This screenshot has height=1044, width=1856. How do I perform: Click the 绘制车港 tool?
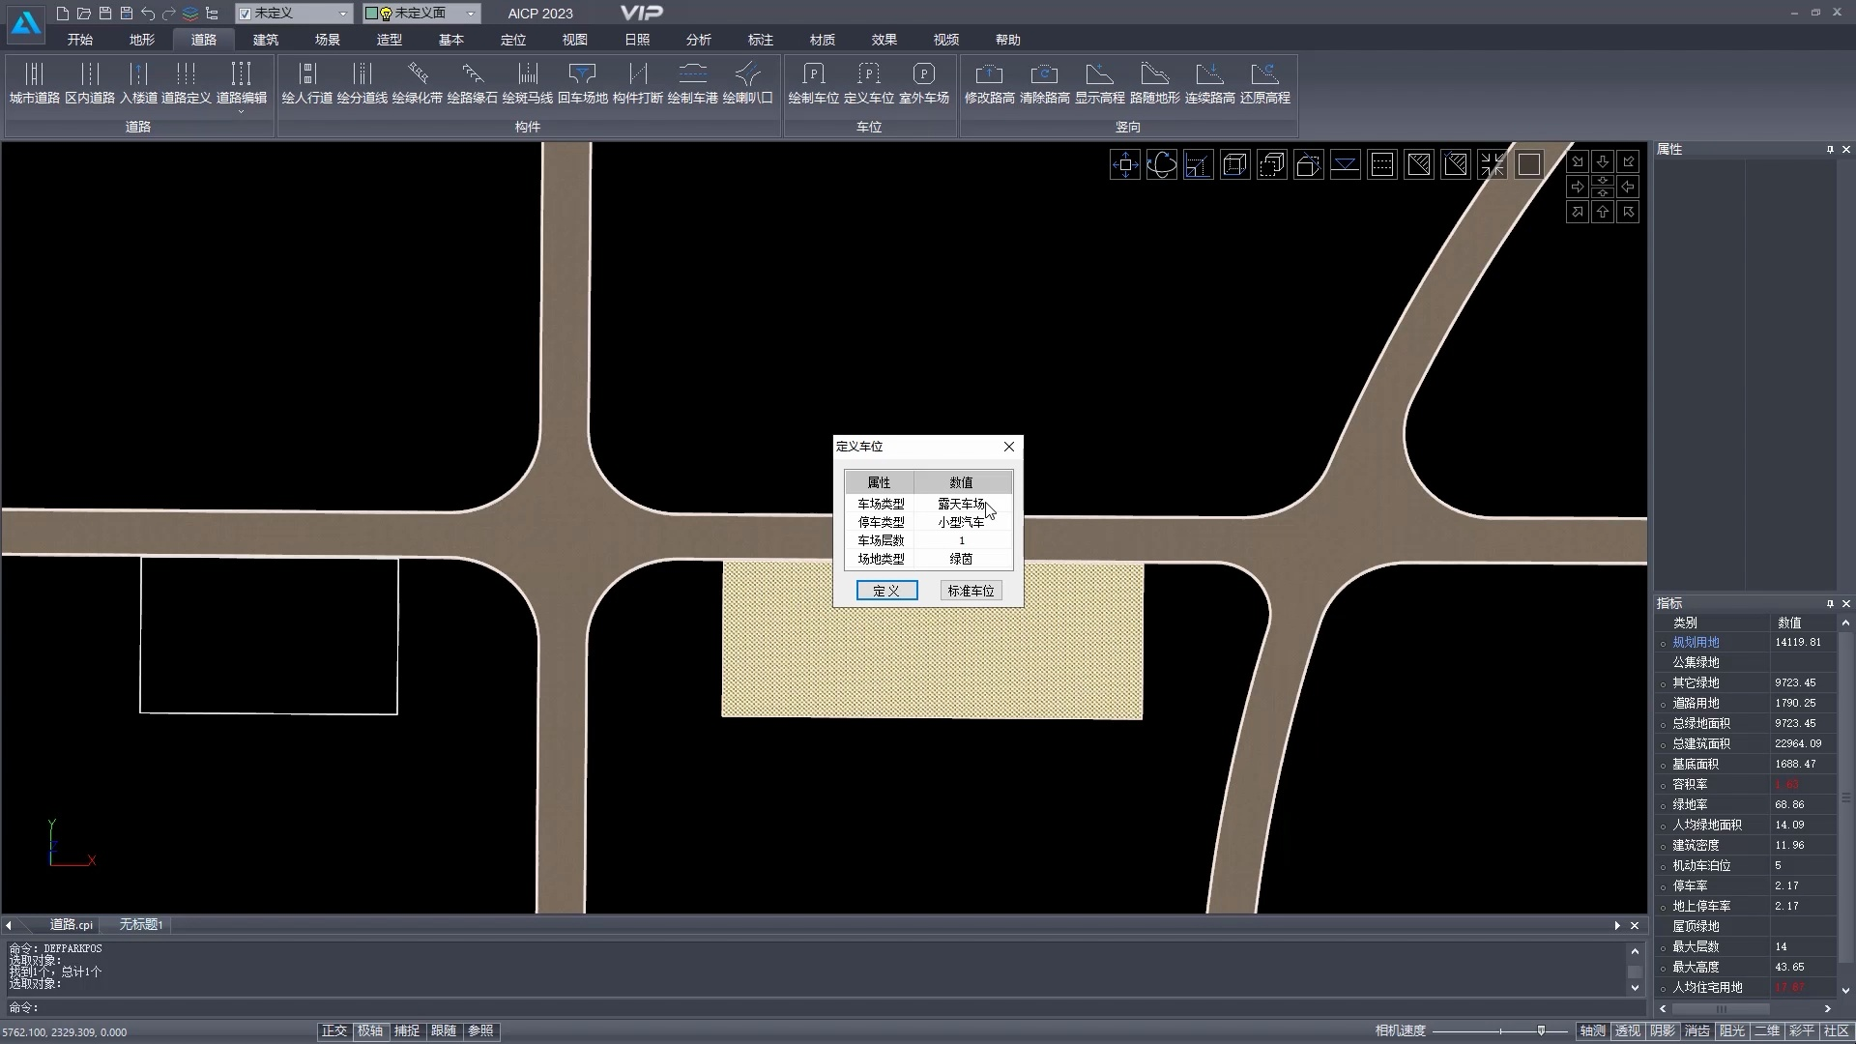click(693, 83)
